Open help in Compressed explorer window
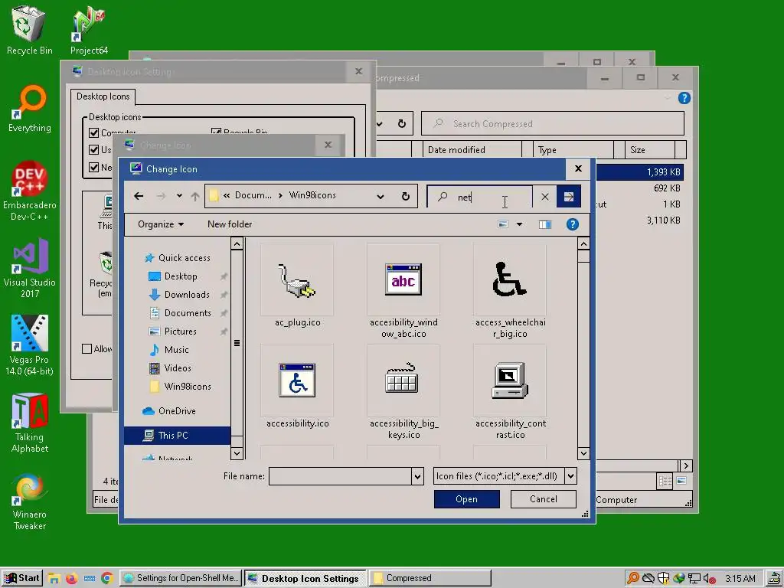The width and height of the screenshot is (784, 588). coord(684,98)
